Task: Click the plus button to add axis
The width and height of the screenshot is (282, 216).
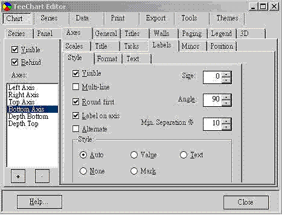Action: pos(18,176)
